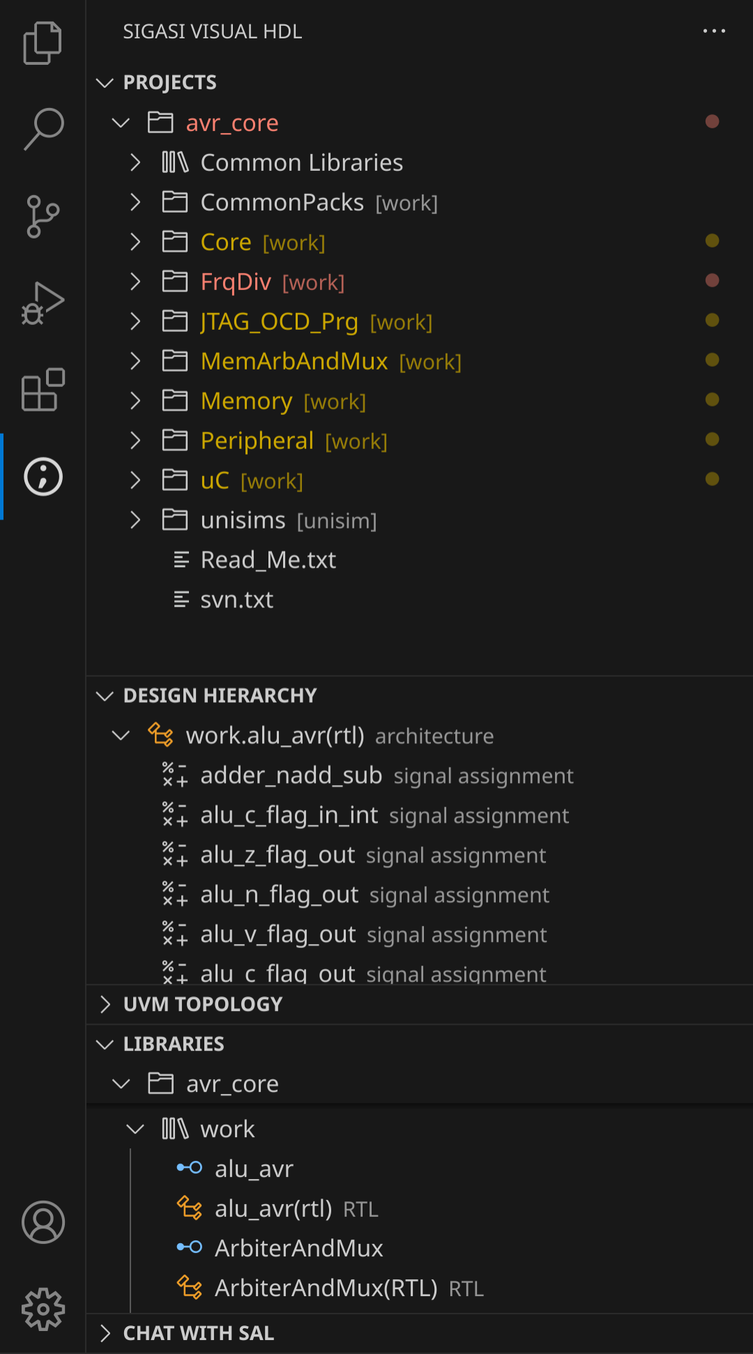This screenshot has width=753, height=1354.
Task: Open the Explorer files icon
Action: click(x=43, y=43)
